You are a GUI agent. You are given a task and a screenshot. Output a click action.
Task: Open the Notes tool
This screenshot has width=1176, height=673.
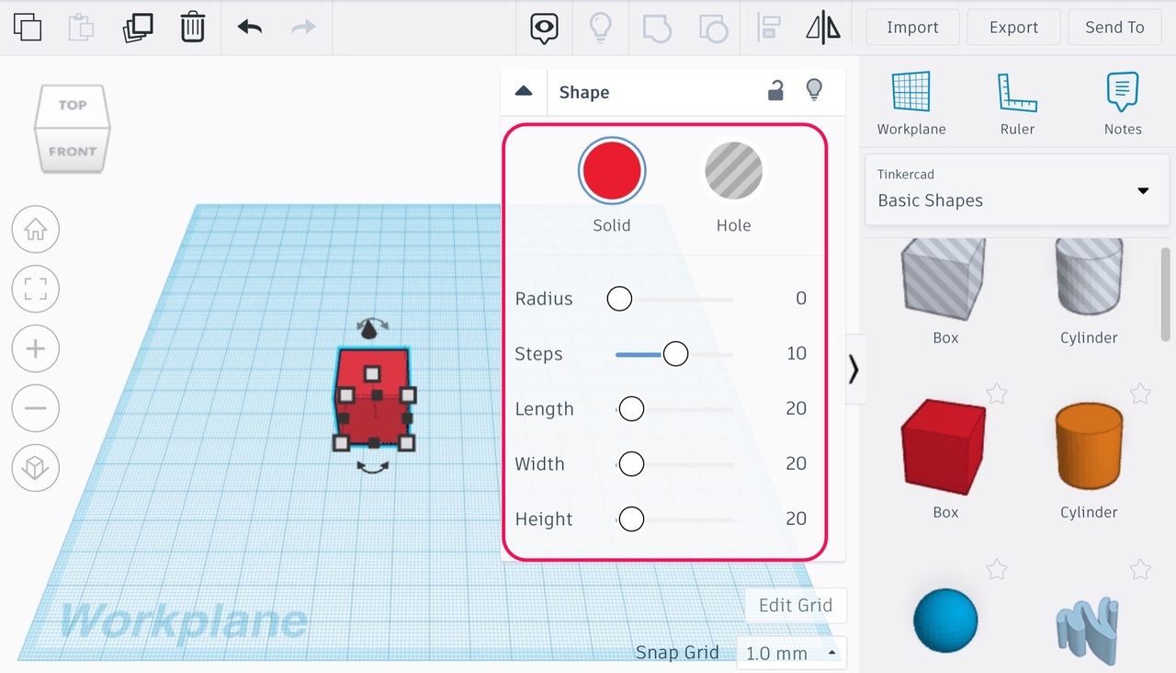1123,104
